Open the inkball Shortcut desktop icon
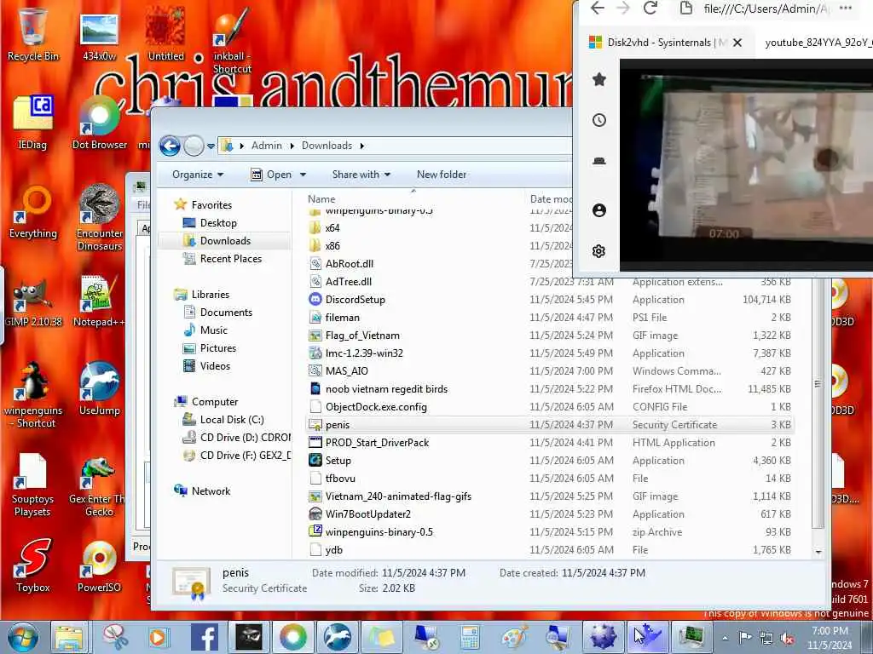The width and height of the screenshot is (873, 654). click(232, 40)
